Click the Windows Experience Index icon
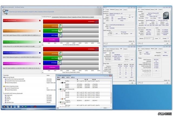This screenshot has height=116, width=173. tap(4, 86)
